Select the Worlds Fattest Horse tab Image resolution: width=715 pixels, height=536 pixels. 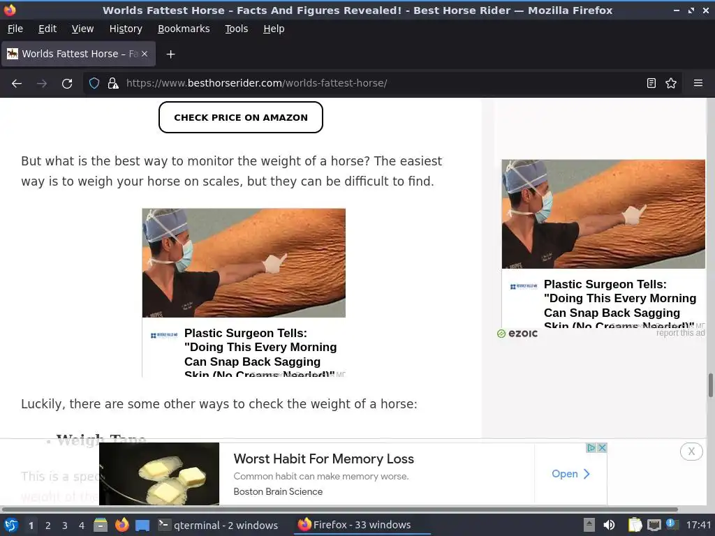tap(78, 54)
